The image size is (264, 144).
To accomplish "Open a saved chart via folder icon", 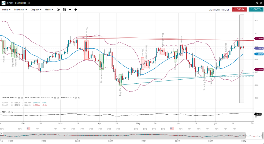I will 58,10.
